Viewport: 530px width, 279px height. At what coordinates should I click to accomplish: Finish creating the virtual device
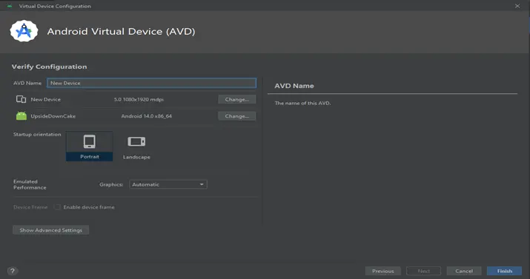(504, 271)
